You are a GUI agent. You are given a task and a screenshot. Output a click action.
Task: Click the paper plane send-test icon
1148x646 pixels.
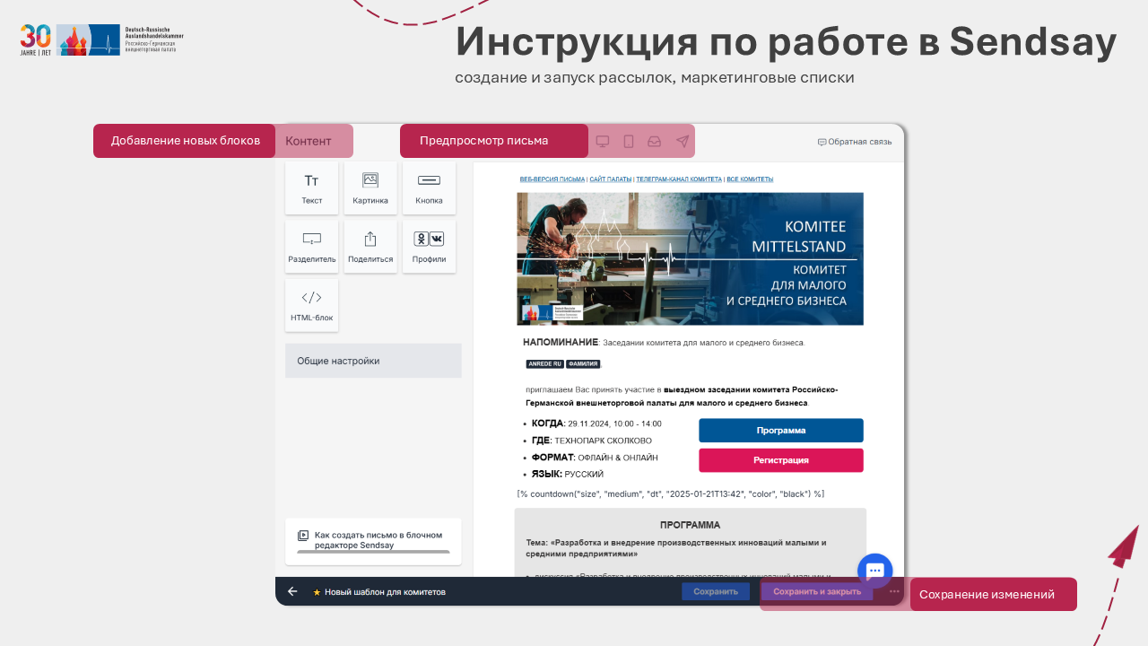tap(683, 141)
